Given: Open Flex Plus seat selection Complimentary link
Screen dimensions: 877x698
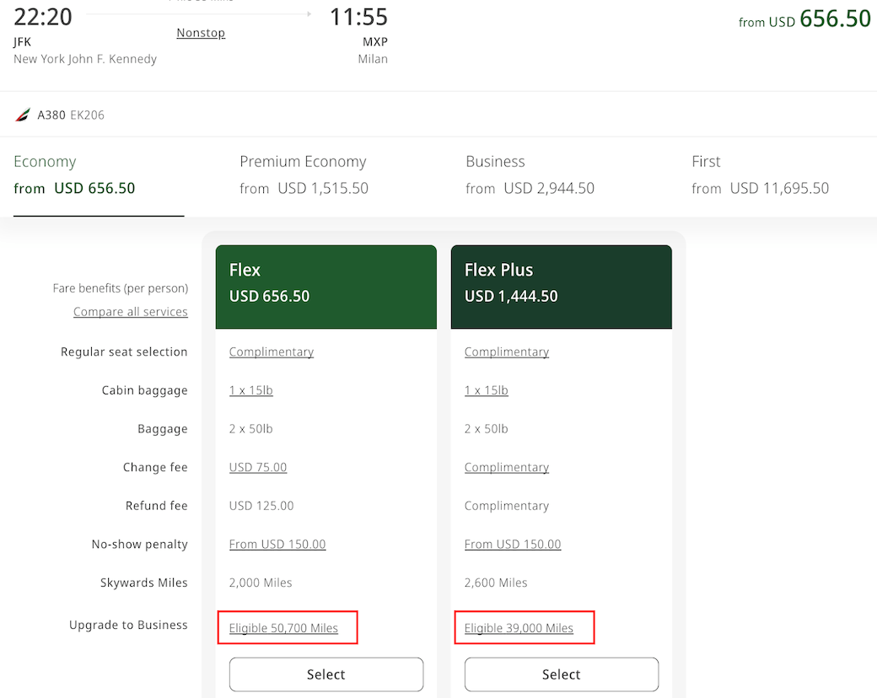Looking at the screenshot, I should coord(507,352).
